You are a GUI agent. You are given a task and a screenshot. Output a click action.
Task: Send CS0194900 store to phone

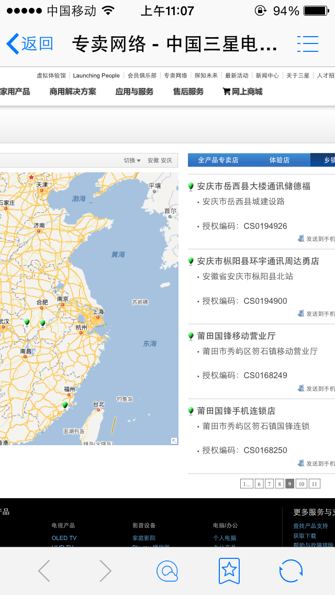click(x=317, y=313)
